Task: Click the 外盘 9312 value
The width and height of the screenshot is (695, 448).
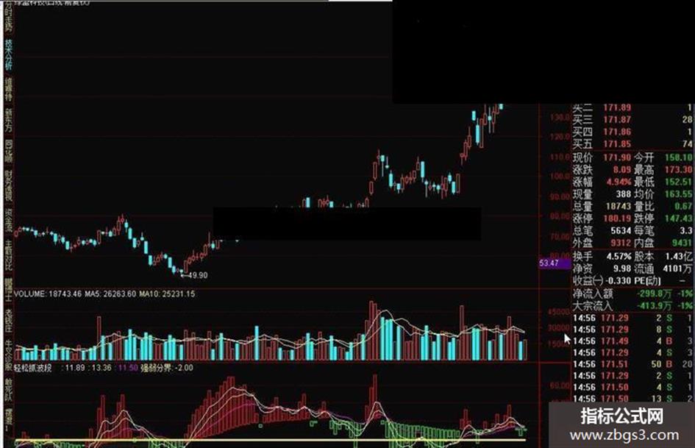Action: (x=621, y=243)
